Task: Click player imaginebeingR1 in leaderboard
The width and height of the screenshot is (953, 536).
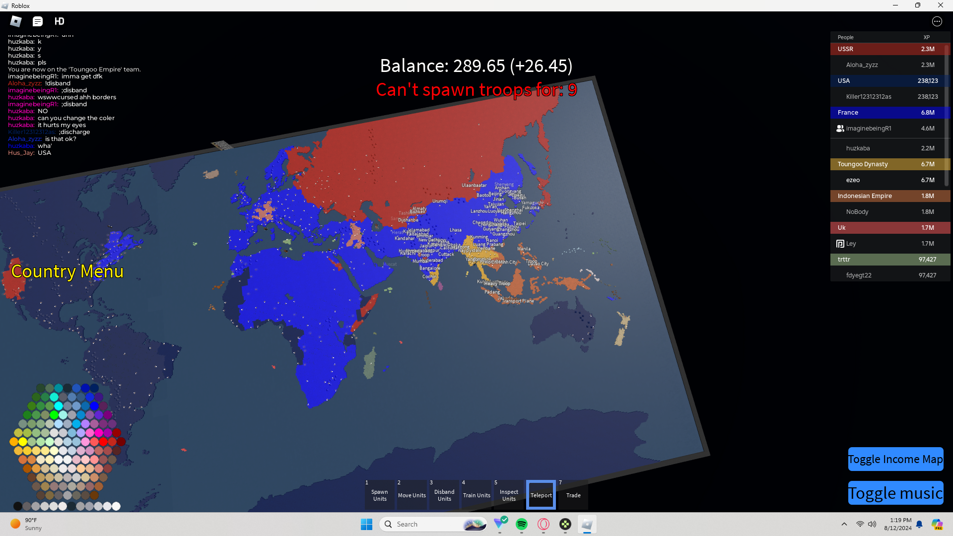Action: (x=868, y=129)
